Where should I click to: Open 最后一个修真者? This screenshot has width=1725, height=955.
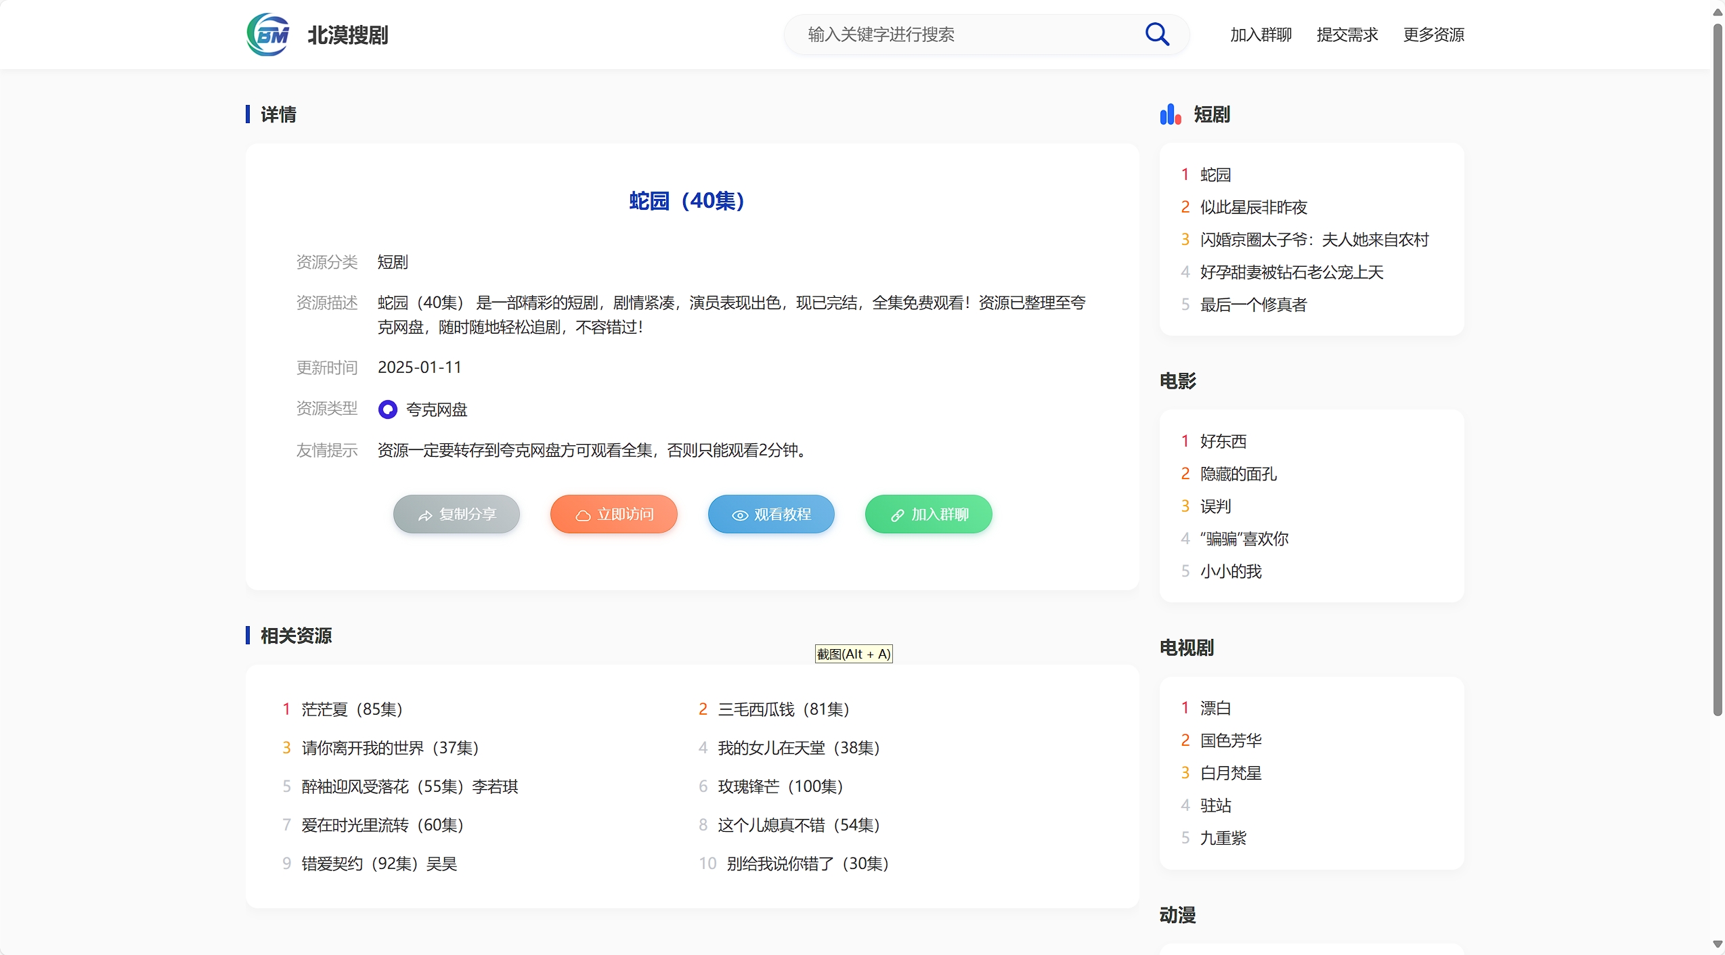[x=1254, y=305]
